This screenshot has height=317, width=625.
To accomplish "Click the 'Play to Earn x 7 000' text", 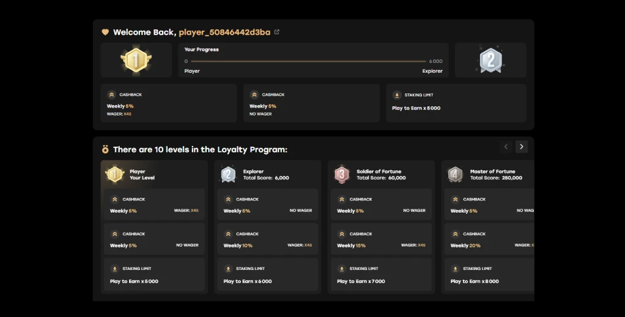I will click(x=361, y=281).
